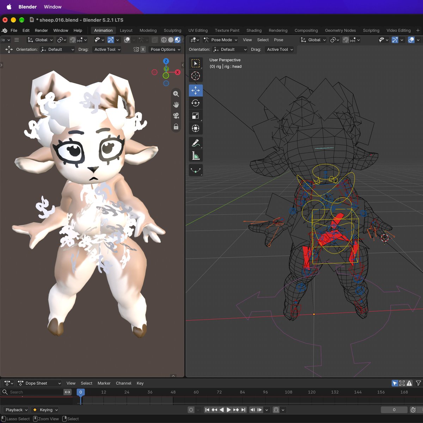Screen dimensions: 423x423
Task: Jump to the start frame
Action: tap(207, 410)
